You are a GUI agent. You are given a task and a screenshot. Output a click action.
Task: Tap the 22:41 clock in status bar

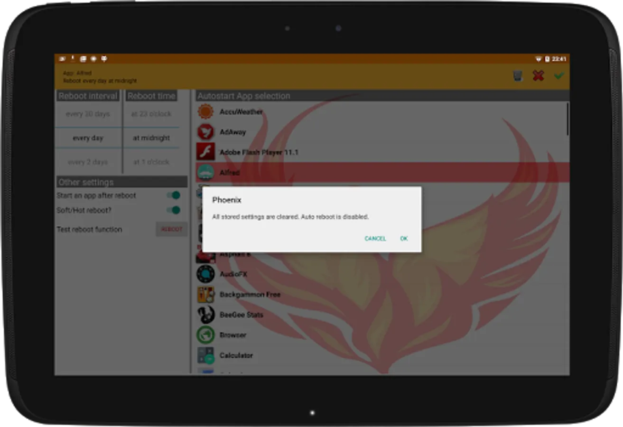pos(559,59)
